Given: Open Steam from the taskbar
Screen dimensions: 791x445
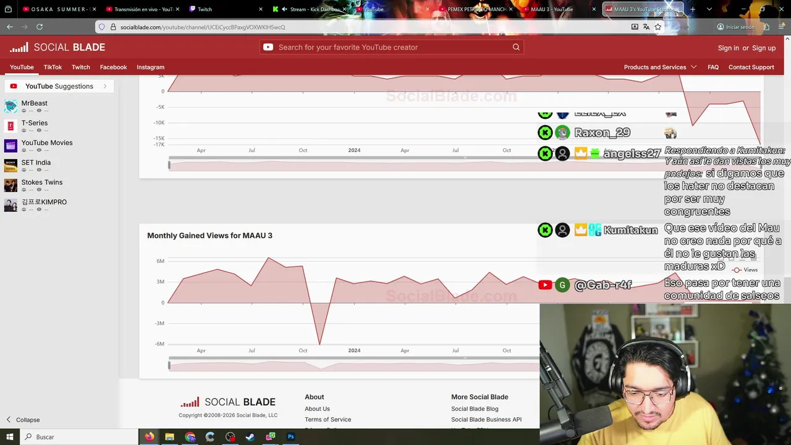Looking at the screenshot, I should click(x=250, y=437).
